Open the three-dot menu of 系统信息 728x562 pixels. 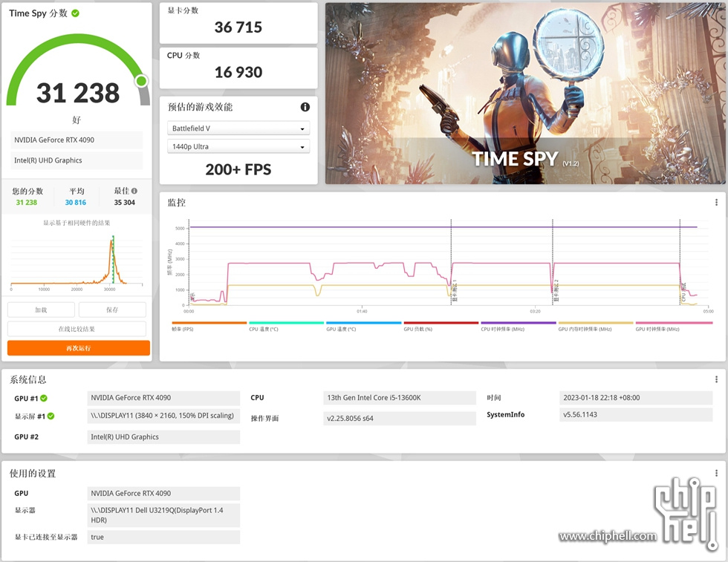[716, 379]
